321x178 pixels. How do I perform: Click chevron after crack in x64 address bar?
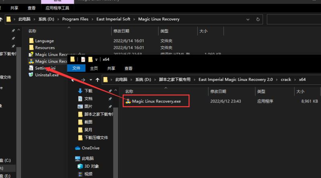(x=295, y=80)
